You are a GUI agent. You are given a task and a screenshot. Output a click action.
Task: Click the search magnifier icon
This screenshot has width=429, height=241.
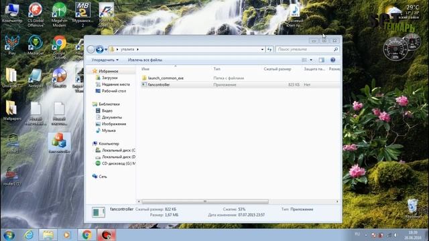336,50
